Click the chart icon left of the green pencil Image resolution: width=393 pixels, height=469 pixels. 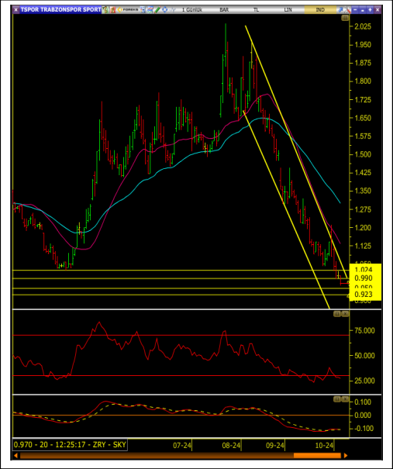(150, 9)
